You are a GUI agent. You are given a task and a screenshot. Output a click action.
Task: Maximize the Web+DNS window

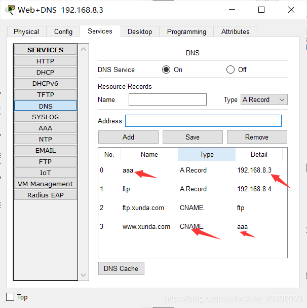261,10
